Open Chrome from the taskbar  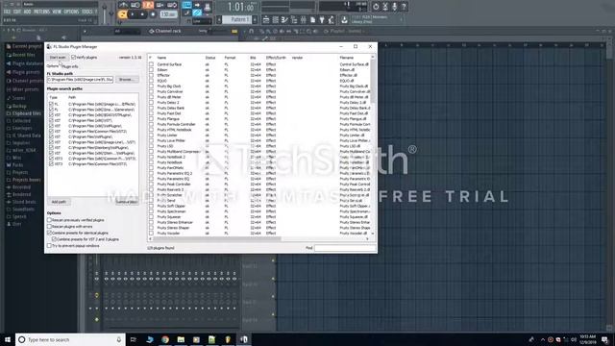pyautogui.click(x=165, y=339)
